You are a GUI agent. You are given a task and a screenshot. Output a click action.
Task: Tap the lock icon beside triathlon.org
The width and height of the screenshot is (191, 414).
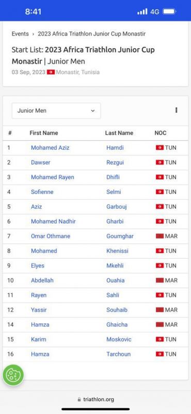click(x=79, y=400)
